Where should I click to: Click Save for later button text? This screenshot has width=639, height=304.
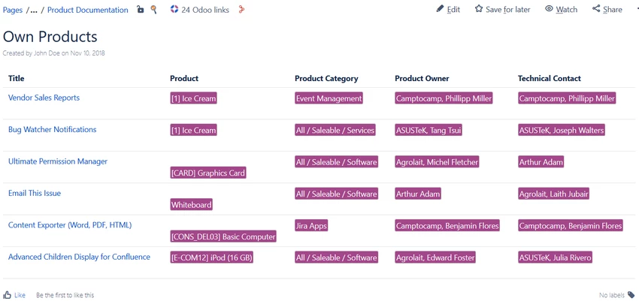pos(507,10)
